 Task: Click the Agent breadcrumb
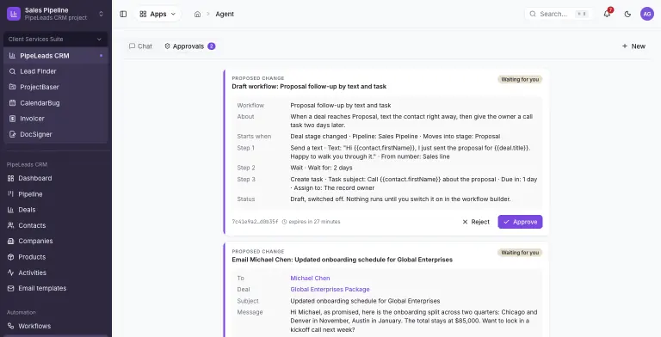point(225,14)
